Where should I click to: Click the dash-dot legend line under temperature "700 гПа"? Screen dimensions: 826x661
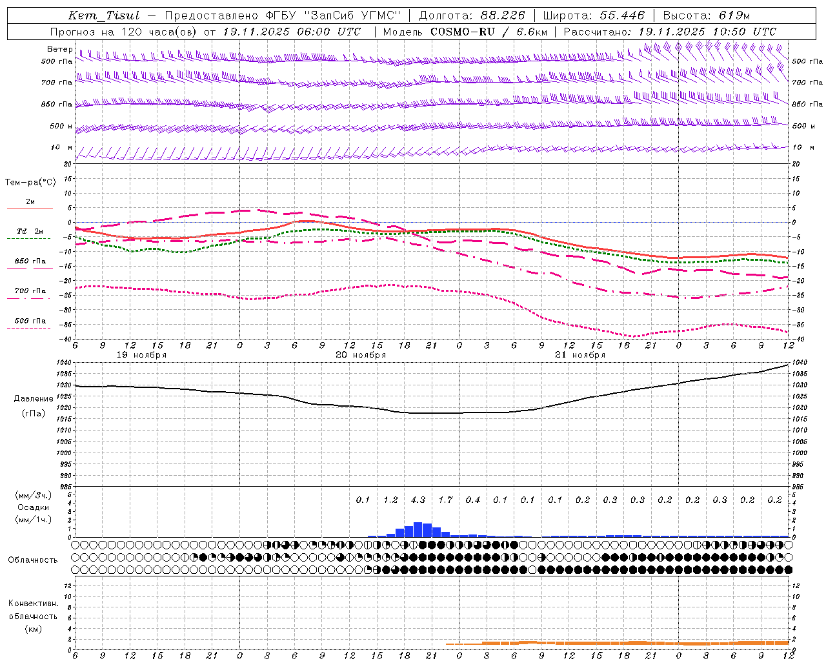(x=29, y=298)
